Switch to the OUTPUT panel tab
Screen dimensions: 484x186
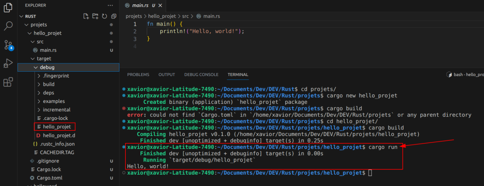click(x=167, y=75)
